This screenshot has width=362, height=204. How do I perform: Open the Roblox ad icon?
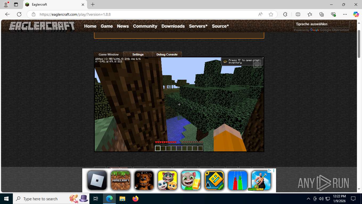point(97,180)
